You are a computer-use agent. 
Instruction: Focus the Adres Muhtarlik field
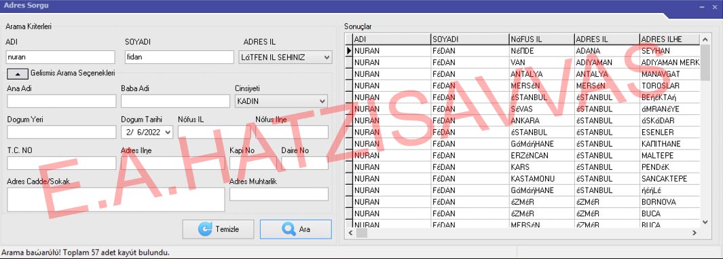coord(279,194)
